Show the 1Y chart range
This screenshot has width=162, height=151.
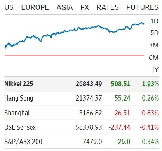155,69
